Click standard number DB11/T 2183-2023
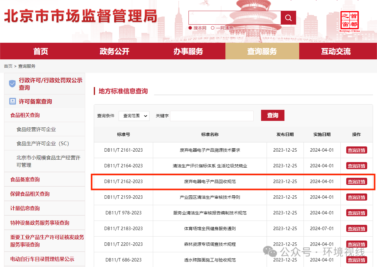This screenshot has width=377, height=267. point(124,229)
